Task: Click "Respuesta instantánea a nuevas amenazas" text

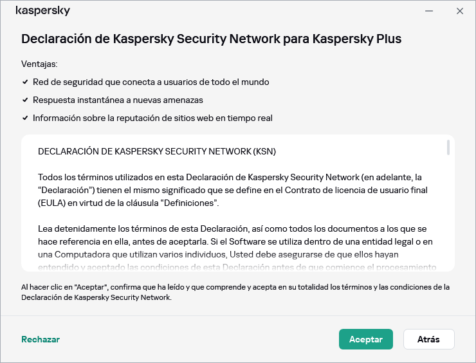Action: click(118, 100)
